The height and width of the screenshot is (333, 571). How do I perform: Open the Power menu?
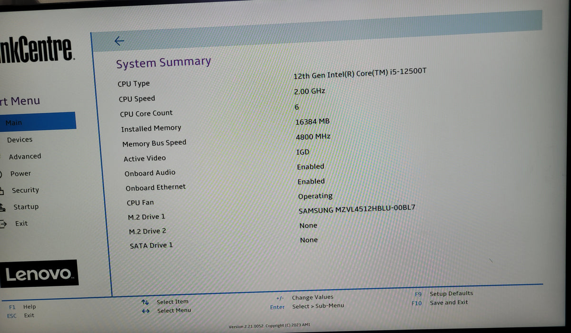pyautogui.click(x=20, y=174)
